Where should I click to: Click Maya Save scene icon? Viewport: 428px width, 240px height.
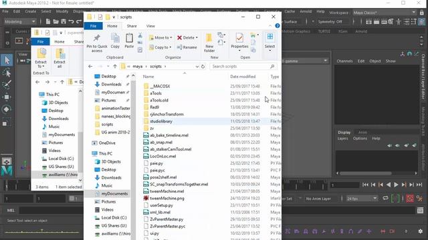(64, 21)
